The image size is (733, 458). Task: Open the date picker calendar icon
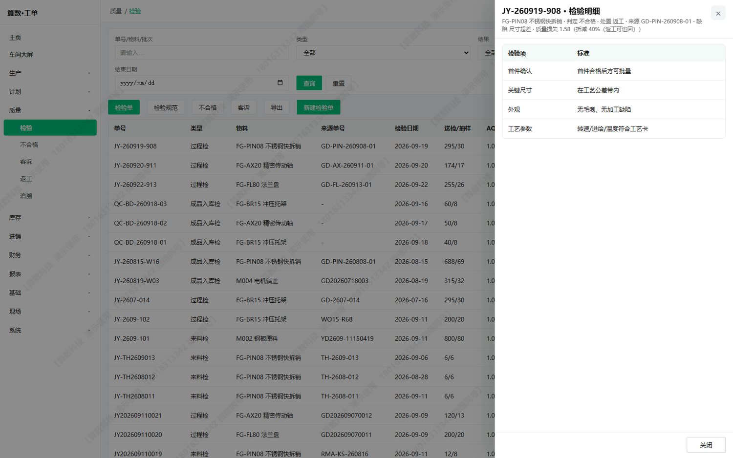click(280, 83)
